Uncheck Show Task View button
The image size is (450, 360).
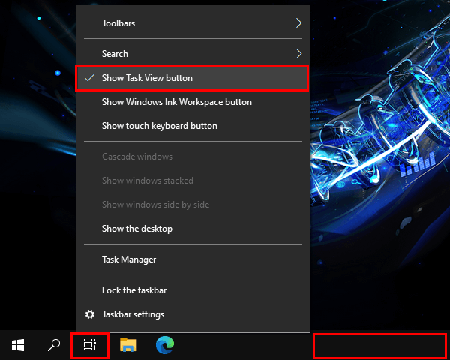point(192,78)
